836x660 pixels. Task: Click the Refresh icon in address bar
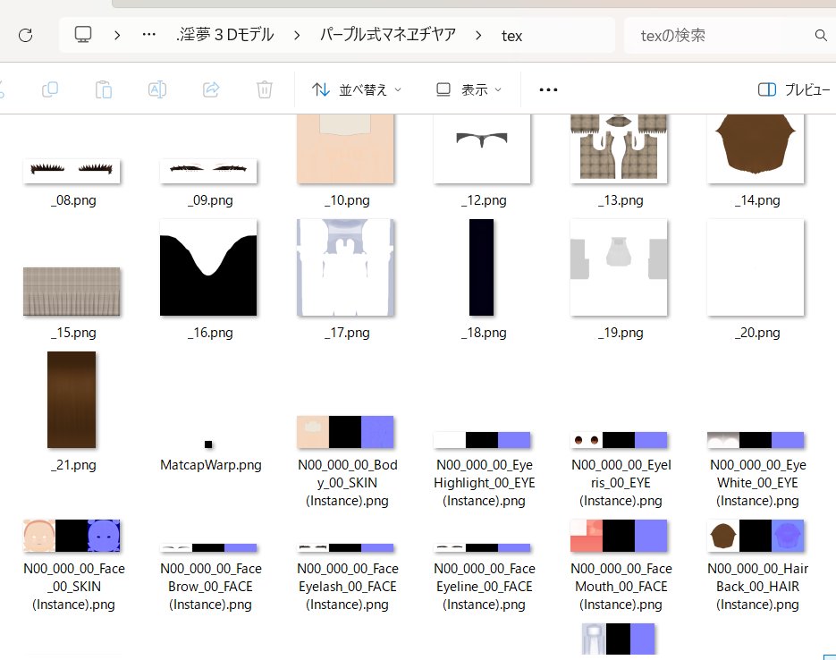point(26,35)
